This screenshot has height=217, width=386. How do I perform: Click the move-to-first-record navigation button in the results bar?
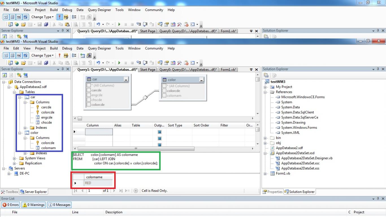[x=76, y=191]
